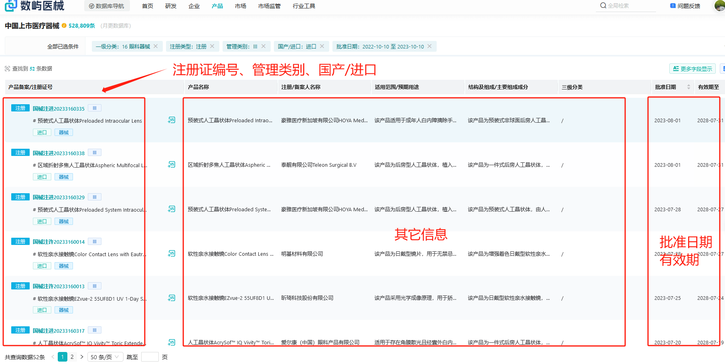
Task: Open the 50 条/页 page size dropdown
Action: (105, 357)
